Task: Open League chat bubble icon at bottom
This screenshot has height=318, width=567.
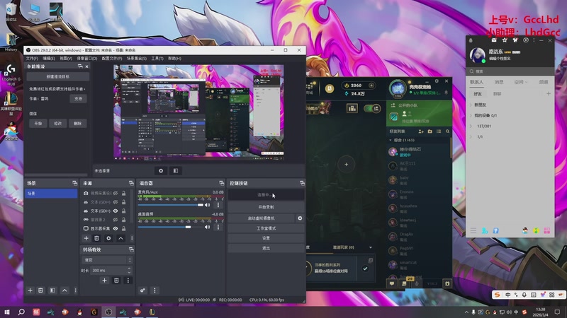Action: [392, 284]
